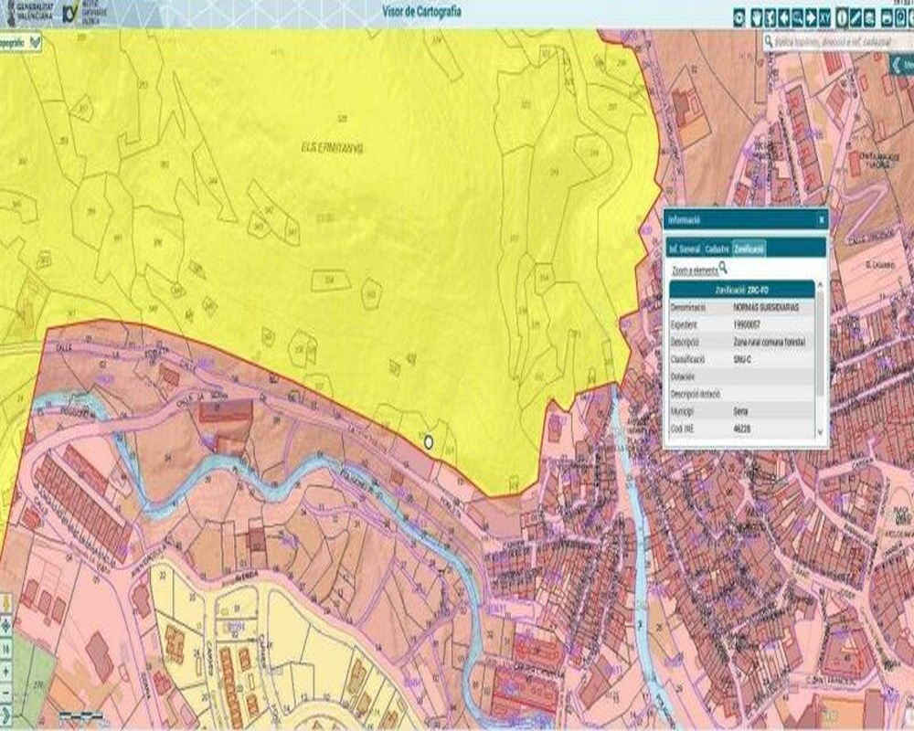Image resolution: width=914 pixels, height=731 pixels.
Task: Click the print map icon
Action: [x=887, y=16]
